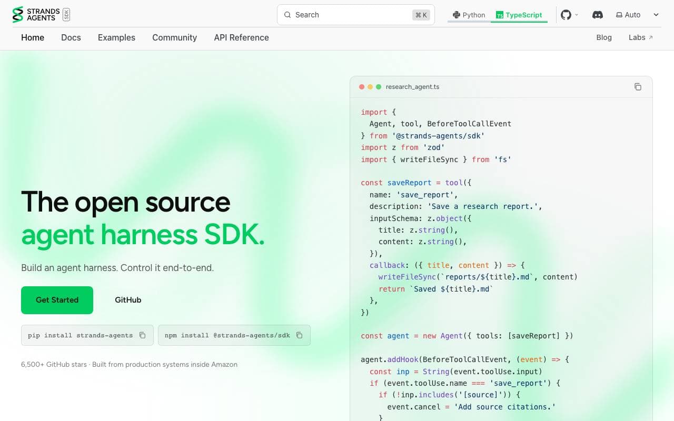Click the Strands Agents logo

tap(41, 15)
